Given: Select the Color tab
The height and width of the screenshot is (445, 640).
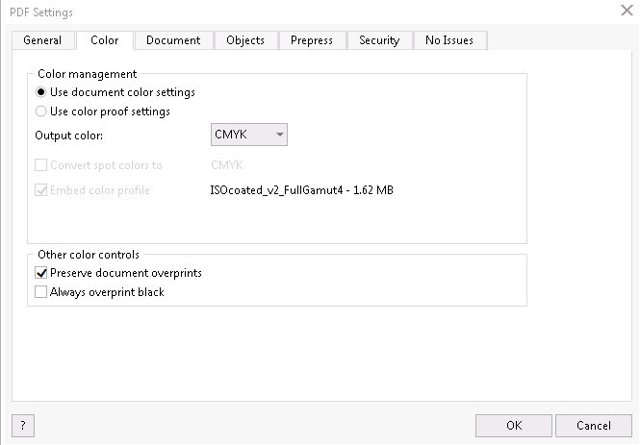Looking at the screenshot, I should 105,40.
